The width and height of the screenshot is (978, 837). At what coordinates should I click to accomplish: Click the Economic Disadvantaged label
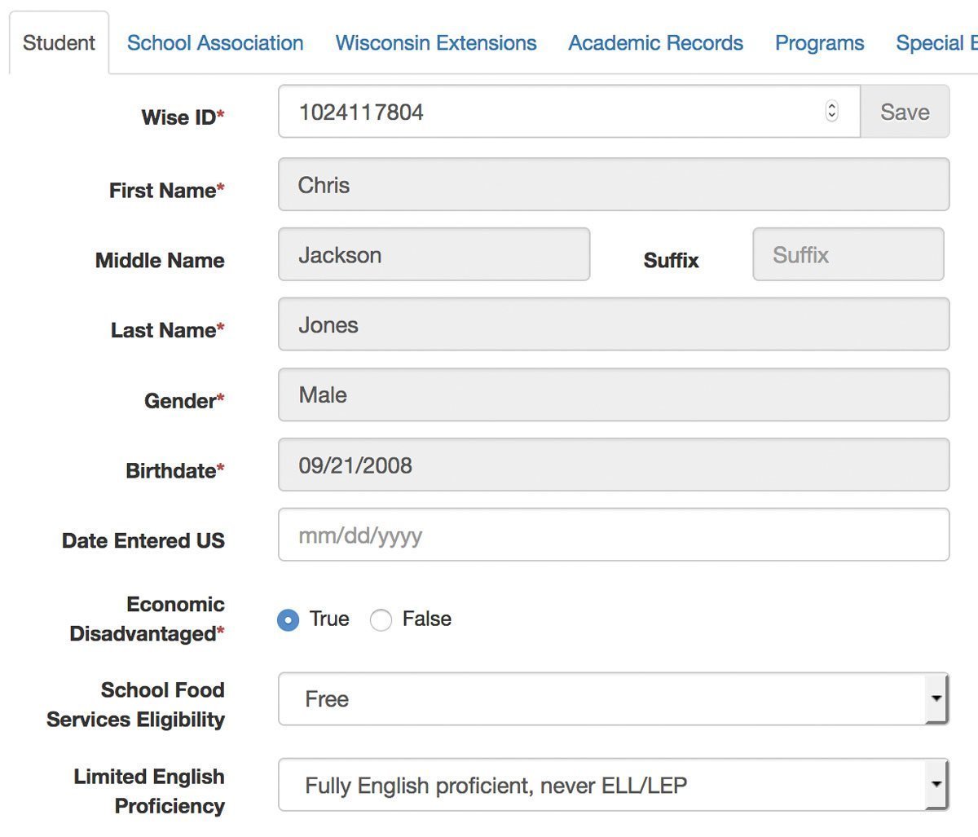click(x=148, y=619)
